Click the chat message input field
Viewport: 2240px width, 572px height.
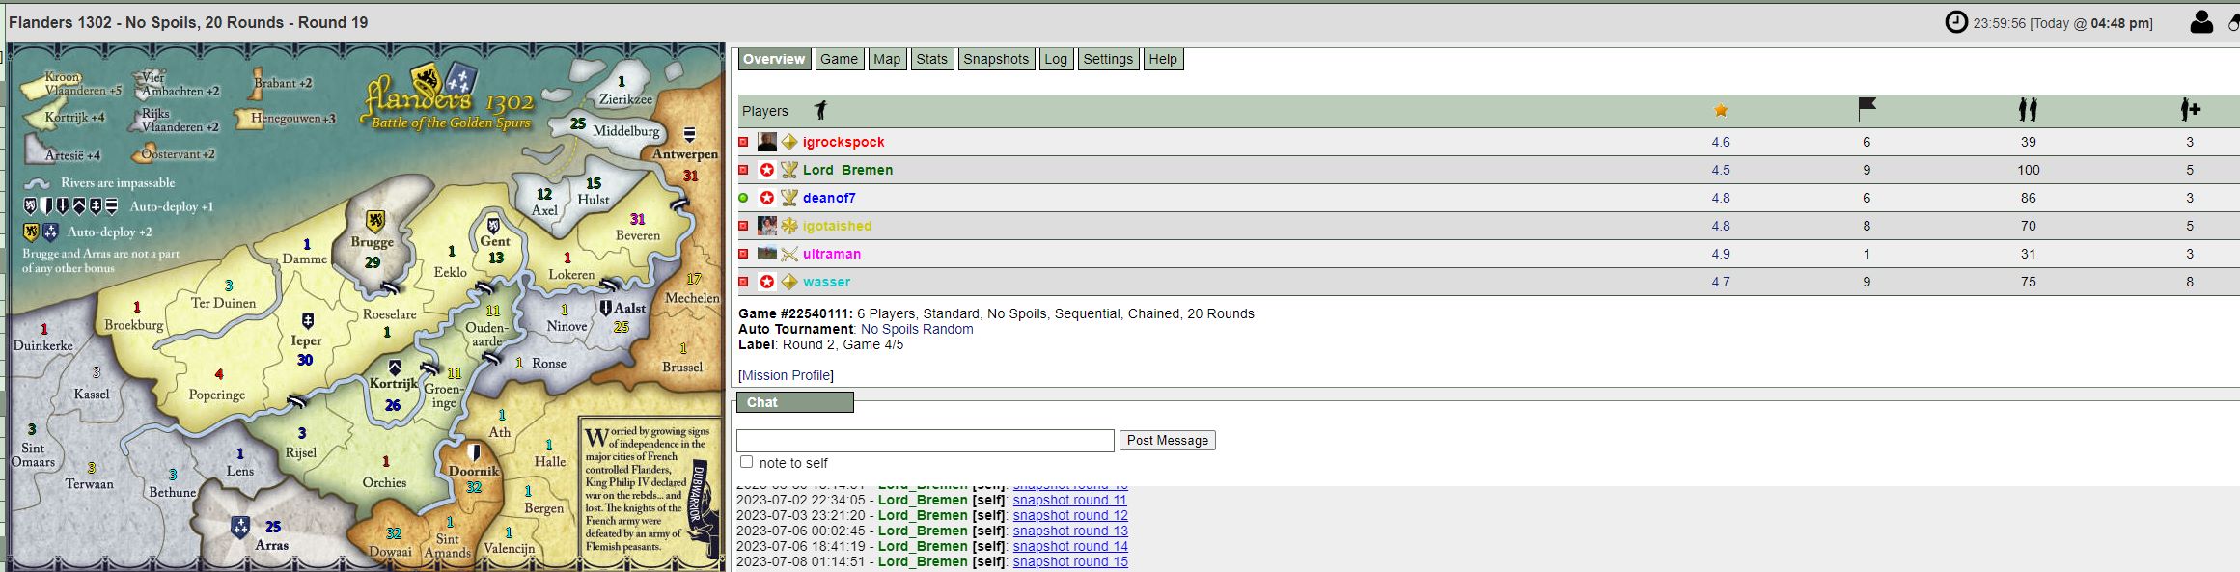tap(925, 441)
